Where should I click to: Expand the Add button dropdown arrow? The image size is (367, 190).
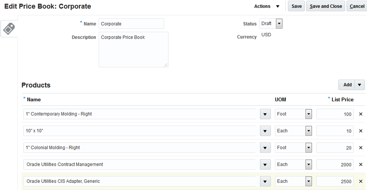click(x=360, y=85)
